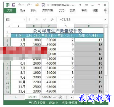Switch to the 插入 ribbon tab
The image size is (114, 107).
[34, 10]
